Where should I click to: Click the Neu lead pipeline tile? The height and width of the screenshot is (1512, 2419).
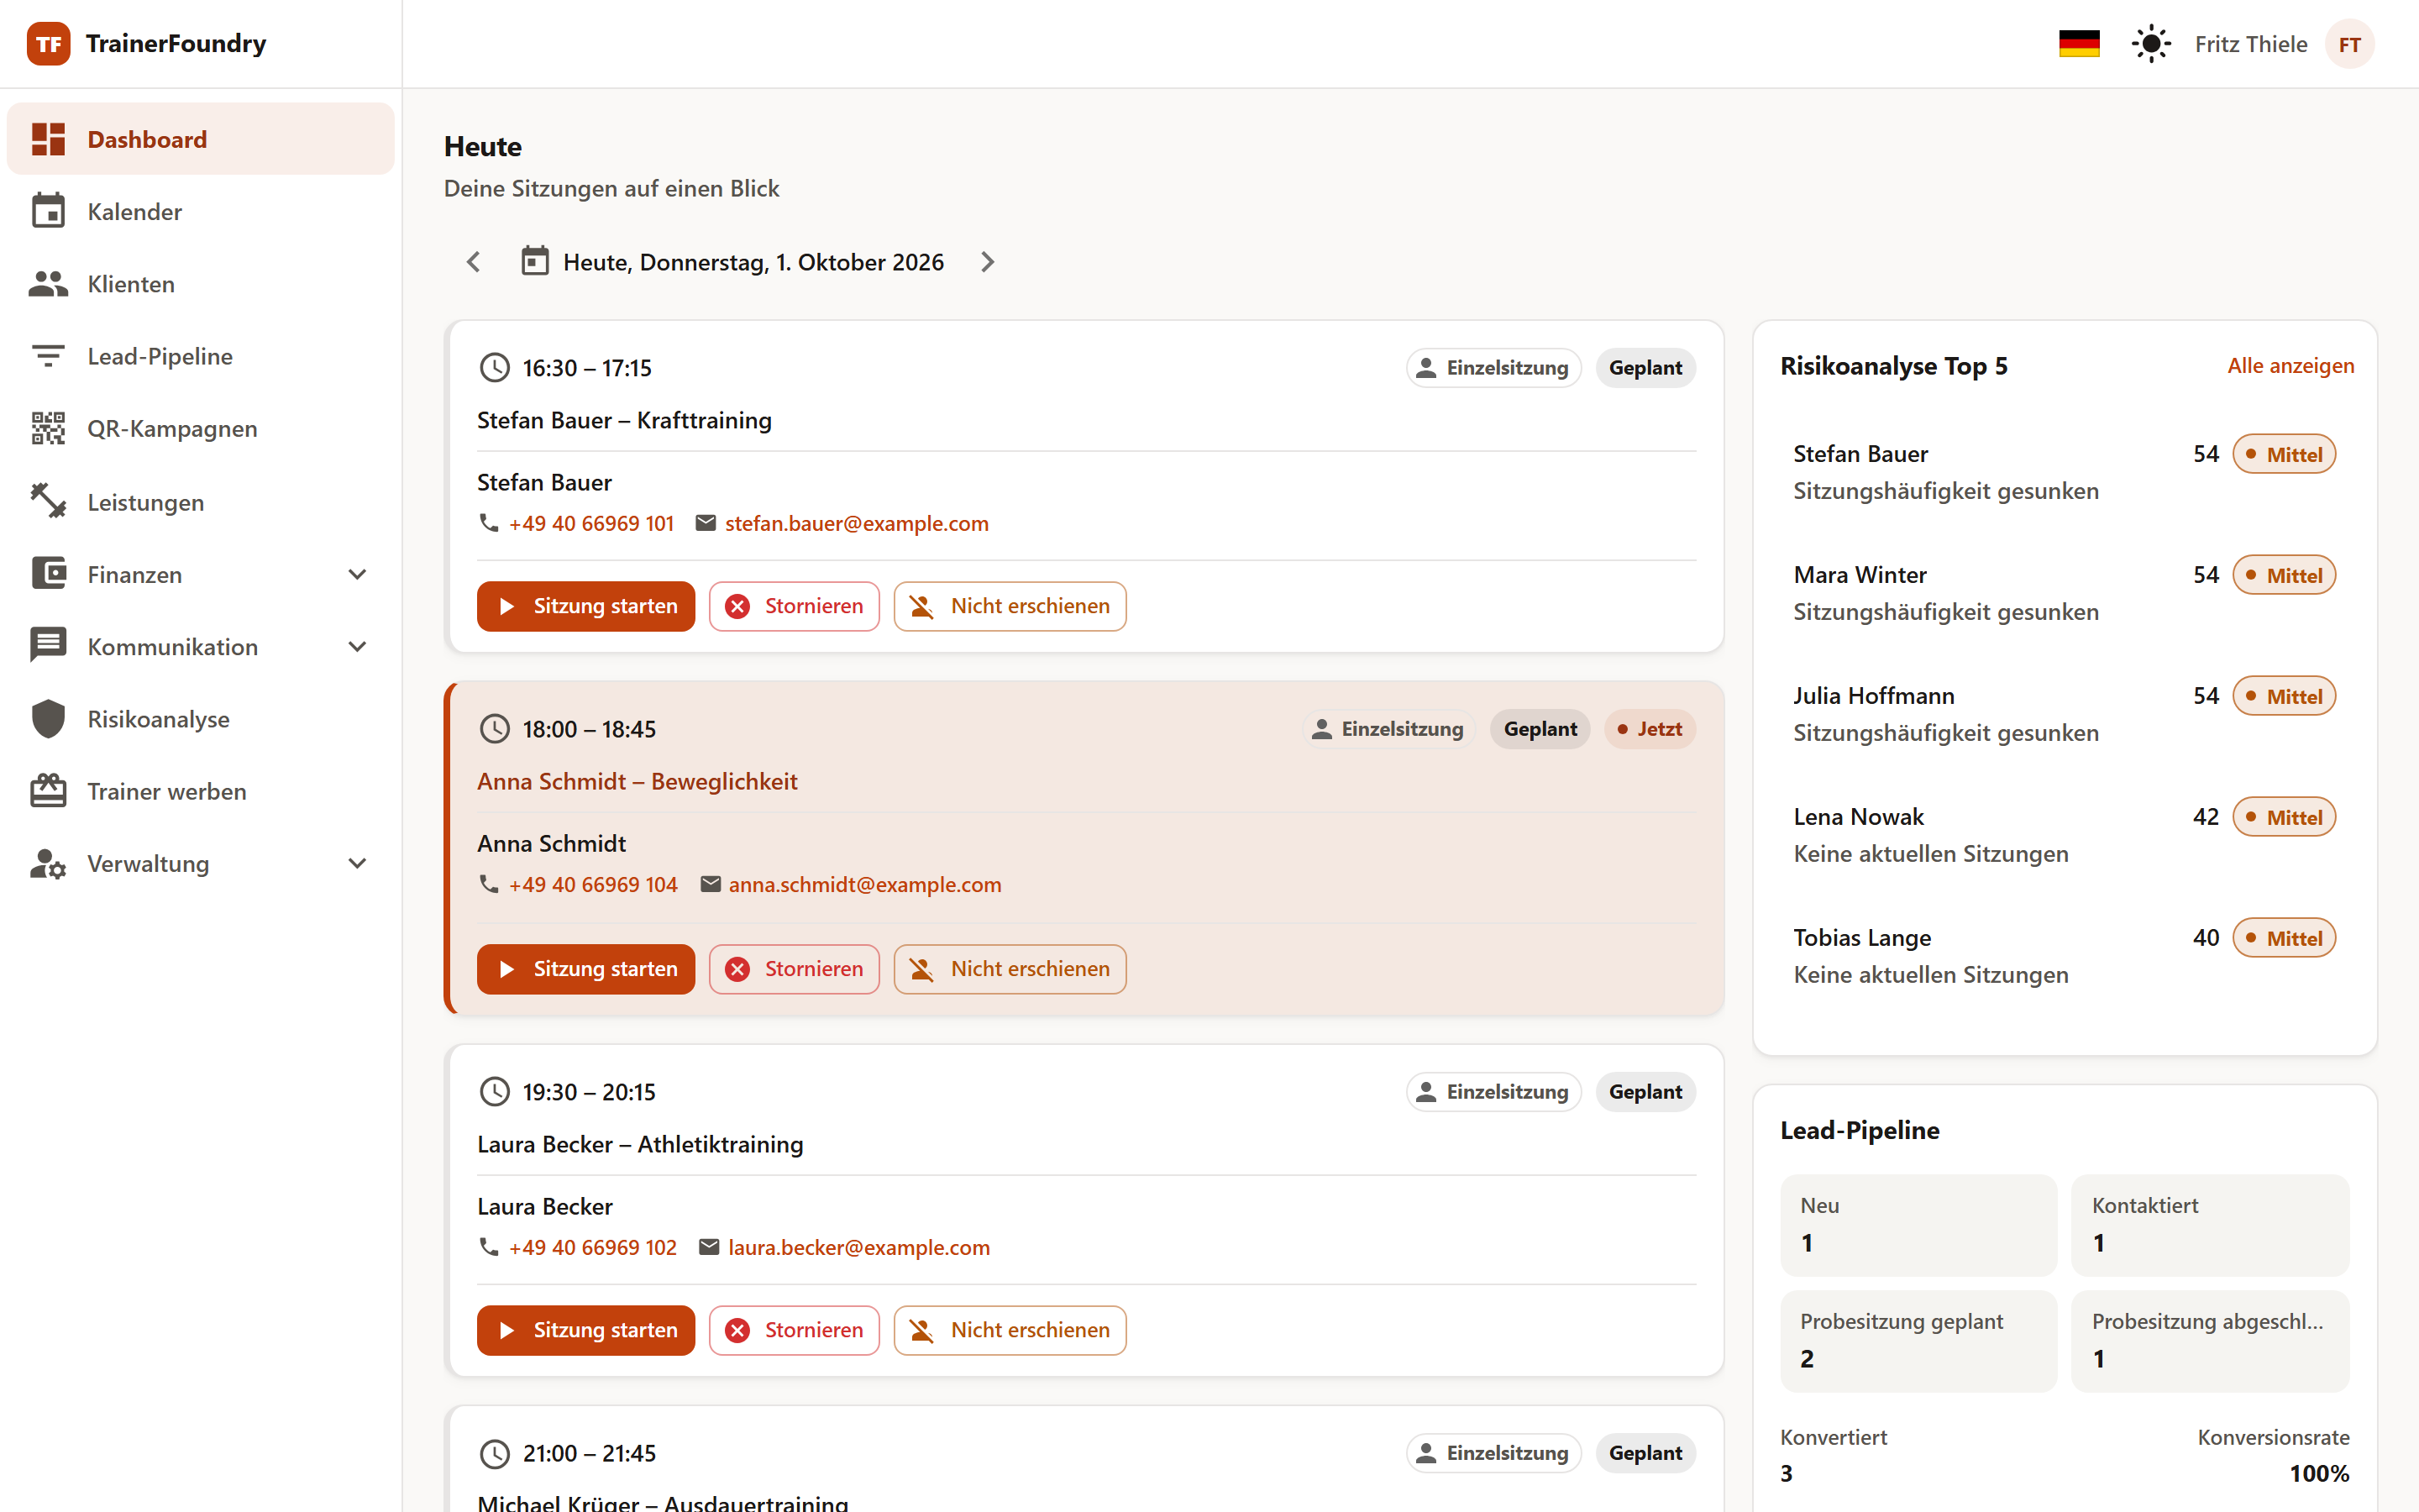pyautogui.click(x=1918, y=1225)
